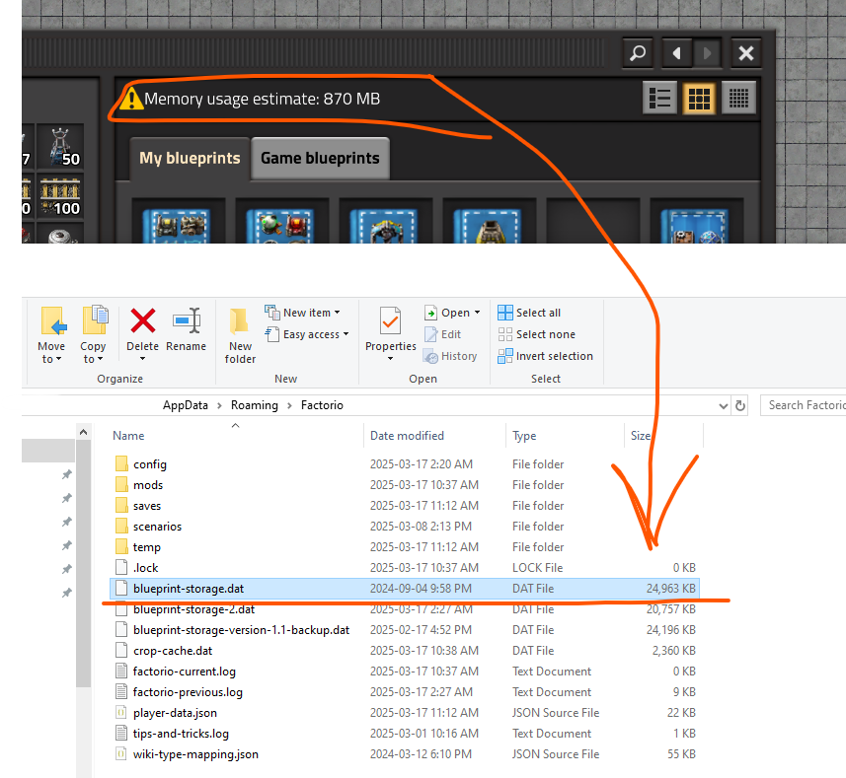Select the mods folder
This screenshot has height=778, width=846.
click(x=405, y=485)
